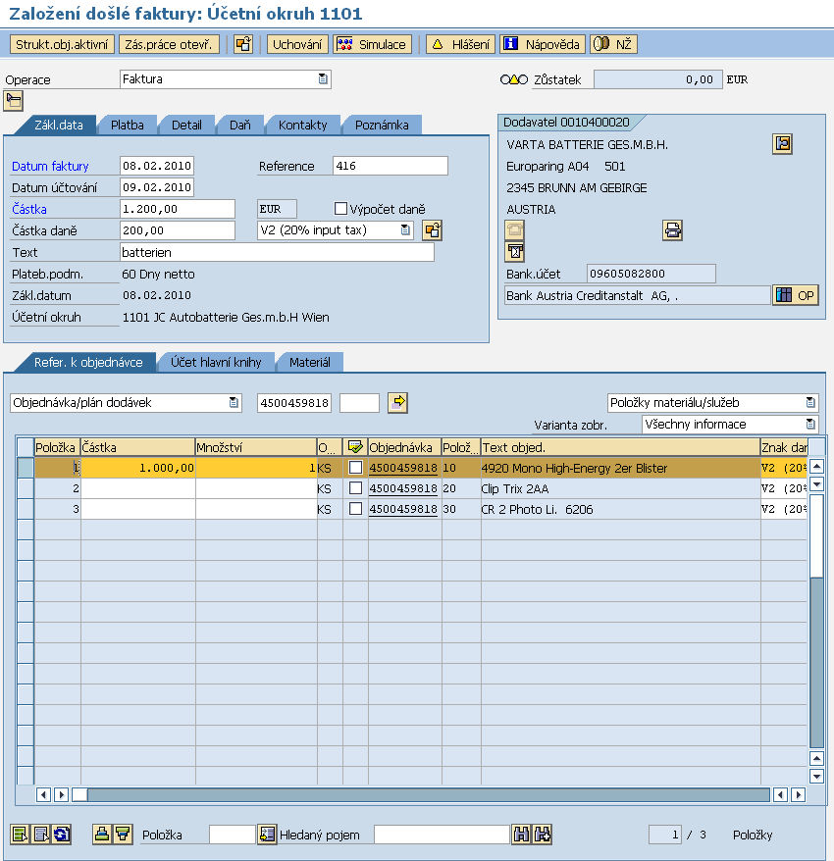Click the vendor printer icon
The image size is (834, 861).
click(672, 230)
